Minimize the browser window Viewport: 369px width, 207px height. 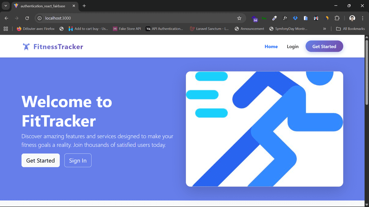336,6
